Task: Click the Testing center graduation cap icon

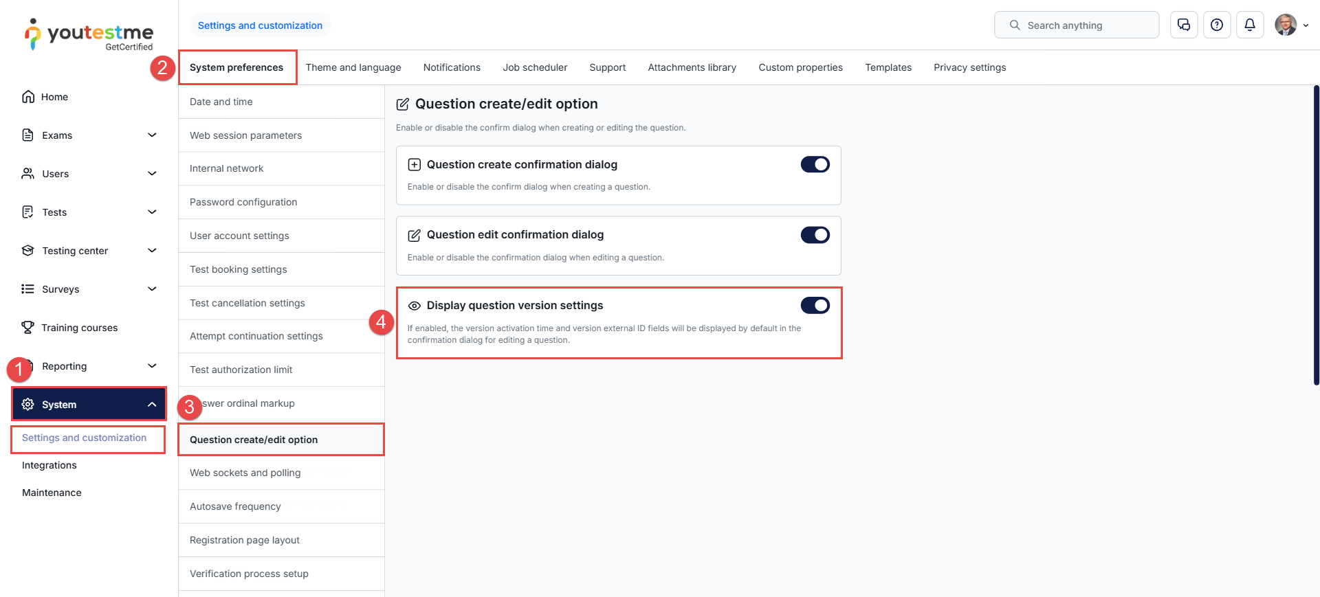Action: coord(28,251)
